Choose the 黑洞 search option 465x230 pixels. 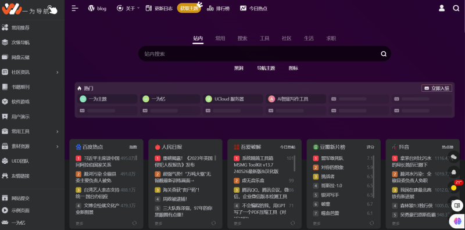click(239, 68)
